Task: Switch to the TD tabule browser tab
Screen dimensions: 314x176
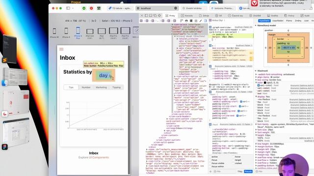Action: (x=120, y=8)
